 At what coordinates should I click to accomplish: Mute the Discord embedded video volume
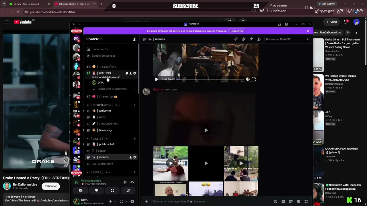click(x=247, y=80)
